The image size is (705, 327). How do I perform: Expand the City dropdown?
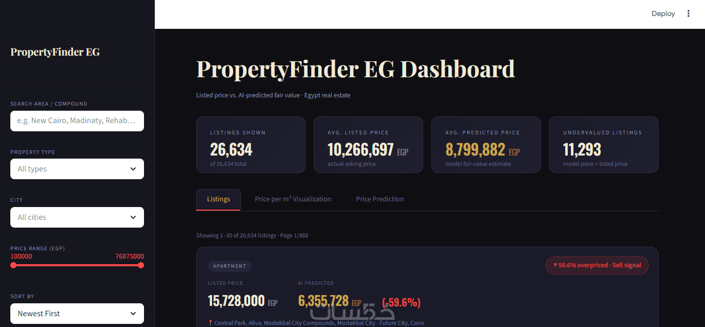click(77, 217)
